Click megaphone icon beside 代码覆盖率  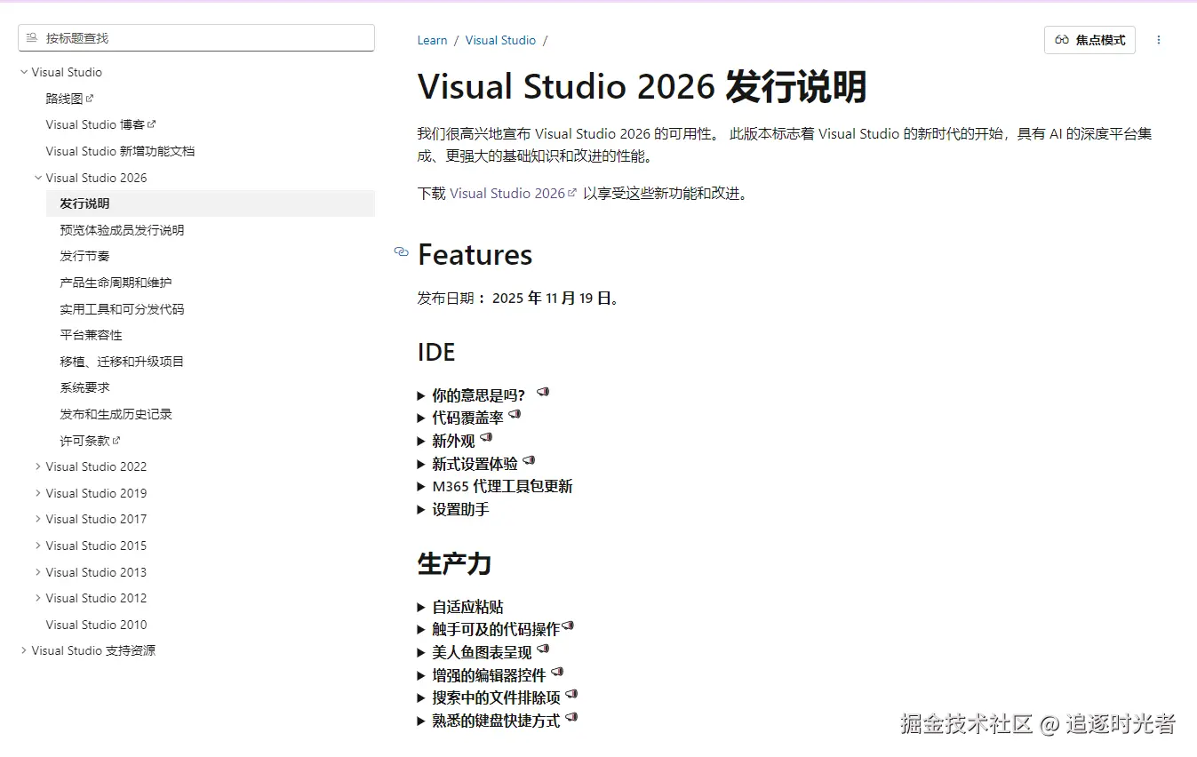point(515,415)
